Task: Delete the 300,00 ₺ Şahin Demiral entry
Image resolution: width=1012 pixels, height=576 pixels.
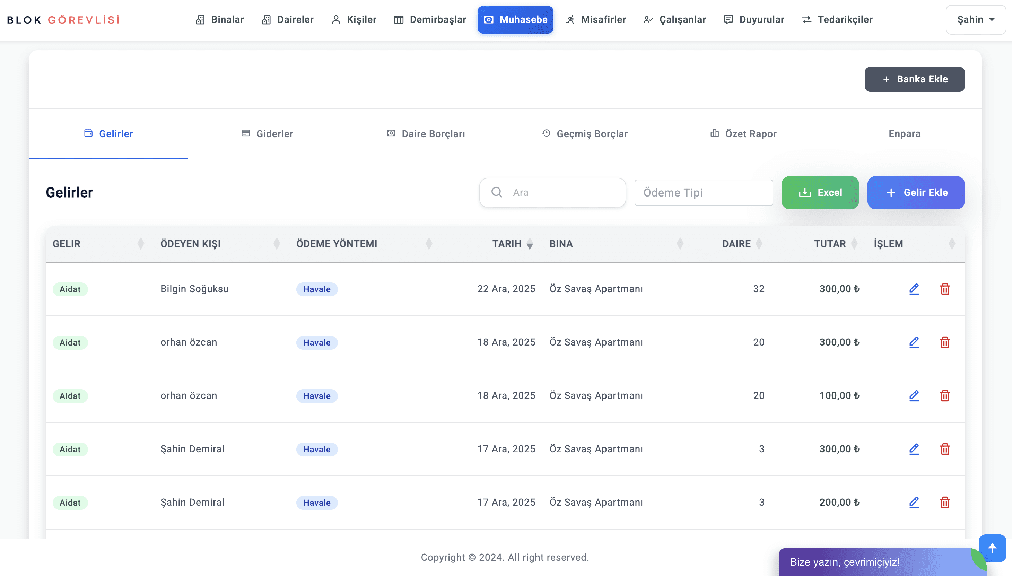Action: [945, 449]
